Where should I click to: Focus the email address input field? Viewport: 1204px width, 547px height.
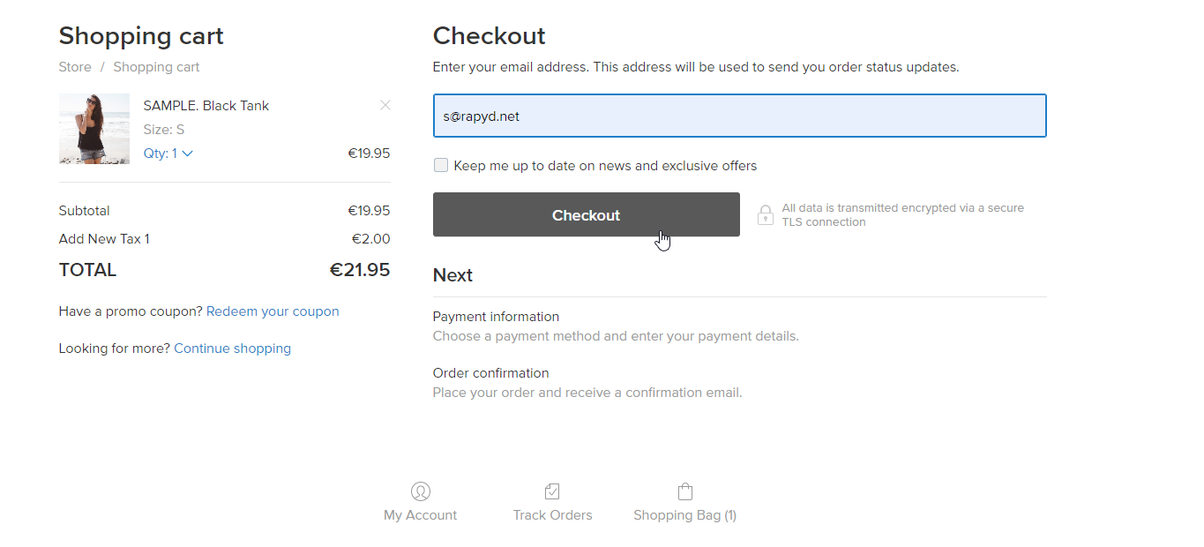[x=739, y=116]
